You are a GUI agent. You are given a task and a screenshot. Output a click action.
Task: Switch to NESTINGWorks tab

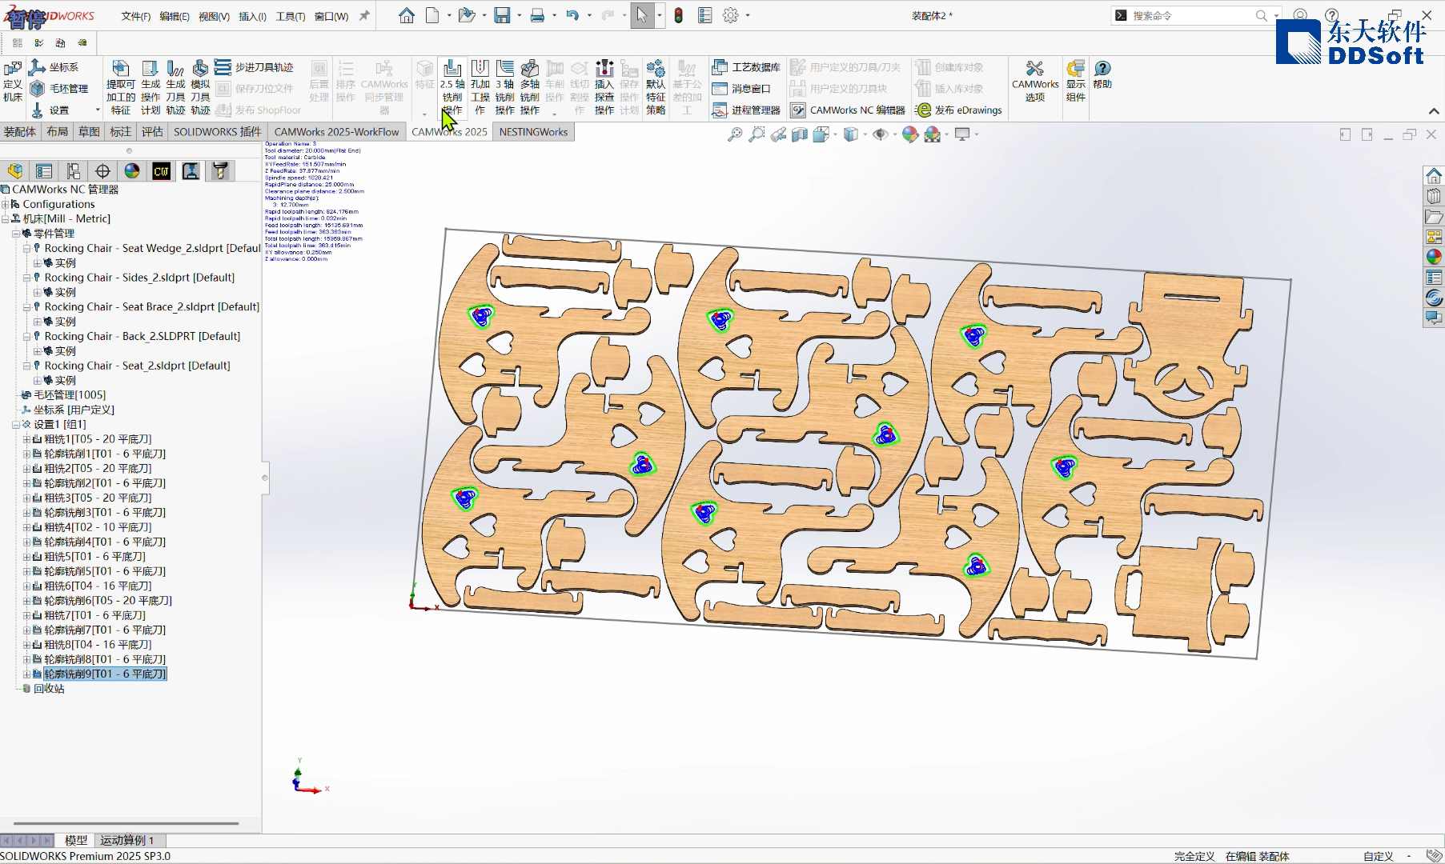pyautogui.click(x=533, y=132)
